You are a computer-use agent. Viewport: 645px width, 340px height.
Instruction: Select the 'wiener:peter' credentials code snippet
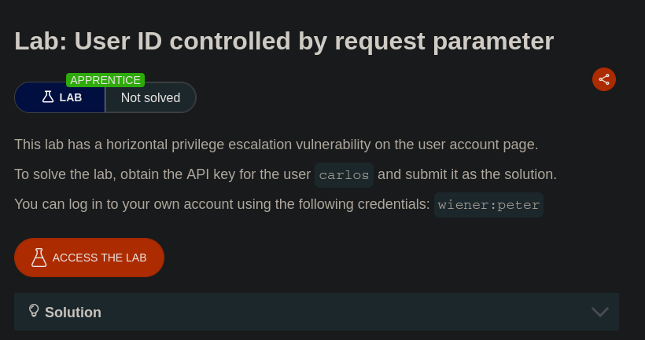click(488, 205)
